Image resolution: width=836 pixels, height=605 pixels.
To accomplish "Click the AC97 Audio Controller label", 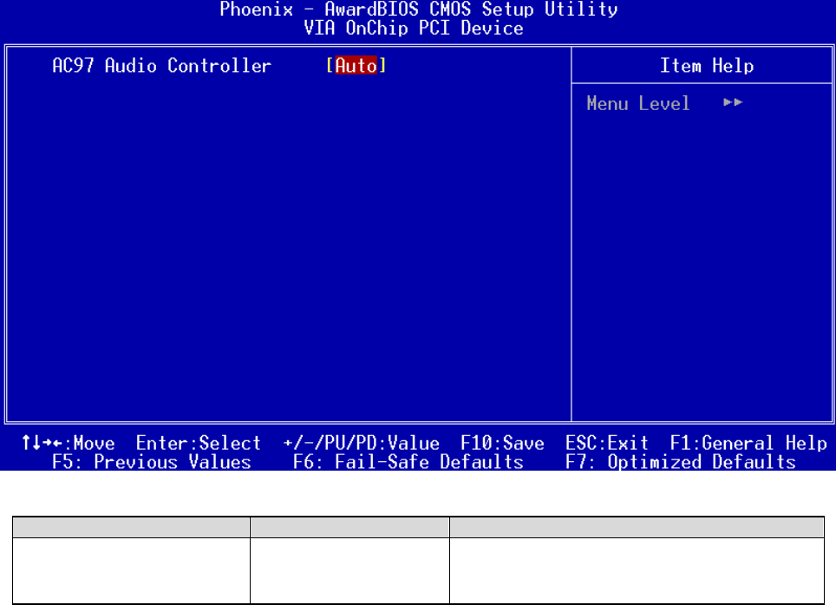I will [161, 66].
